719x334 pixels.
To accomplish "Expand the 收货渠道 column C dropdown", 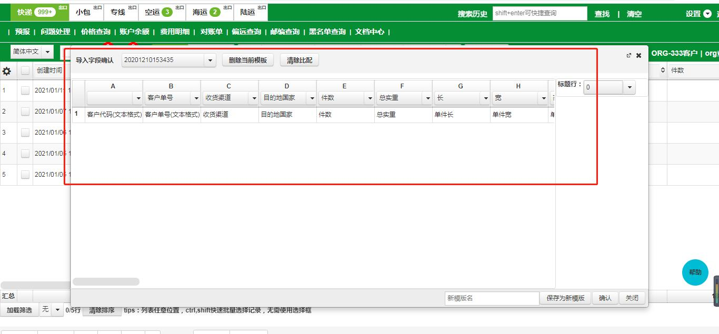I will (x=254, y=98).
